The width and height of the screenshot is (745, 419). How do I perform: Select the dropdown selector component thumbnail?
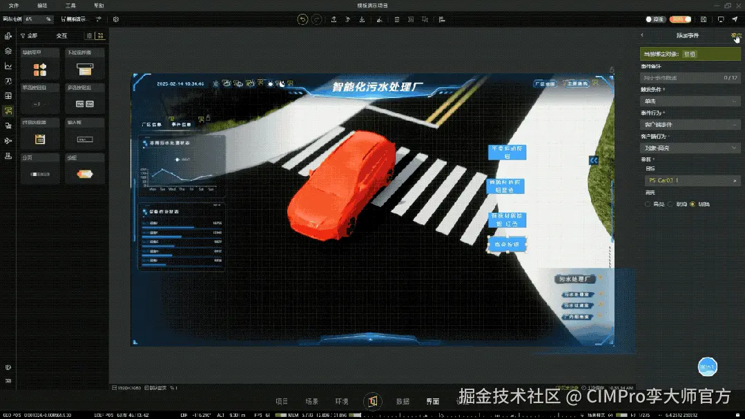click(84, 69)
